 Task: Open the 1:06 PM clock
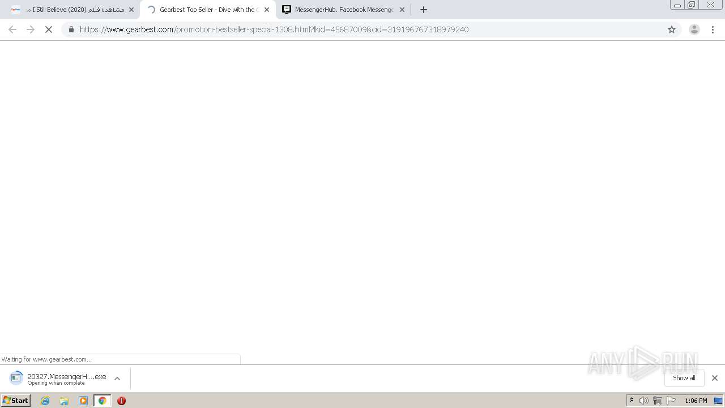pos(696,401)
